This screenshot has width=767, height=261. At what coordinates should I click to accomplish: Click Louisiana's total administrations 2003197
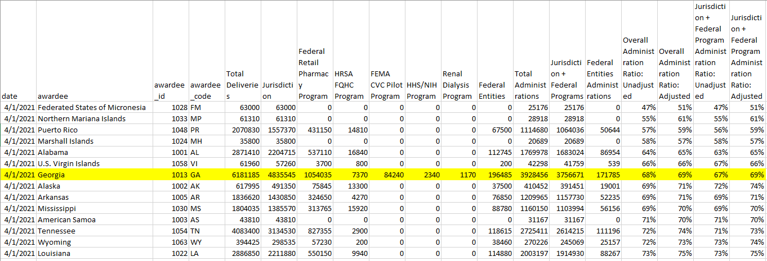tap(530, 253)
